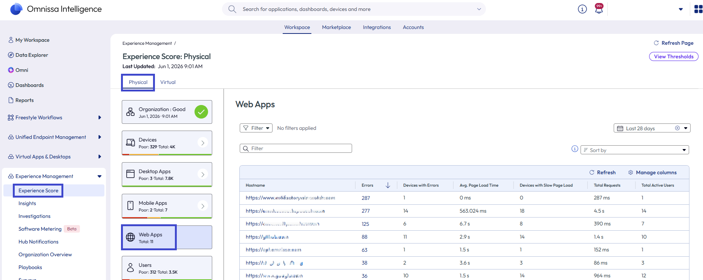This screenshot has height=280, width=703.
Task: Open Playbooks in the sidebar
Action: [x=30, y=267]
